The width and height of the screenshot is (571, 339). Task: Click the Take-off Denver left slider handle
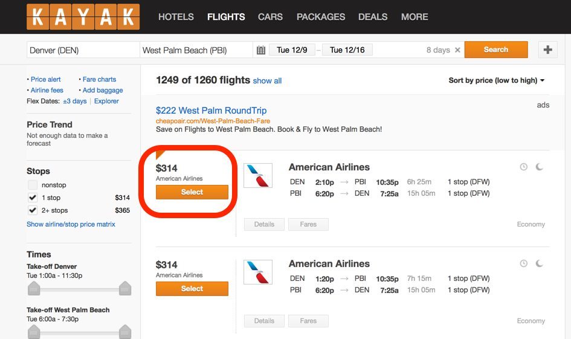point(34,288)
